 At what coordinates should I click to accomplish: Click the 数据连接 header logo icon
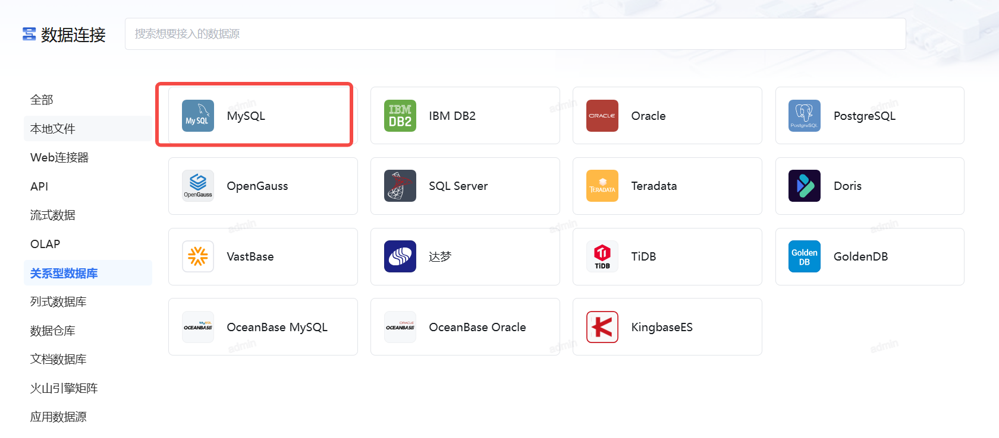coord(29,34)
